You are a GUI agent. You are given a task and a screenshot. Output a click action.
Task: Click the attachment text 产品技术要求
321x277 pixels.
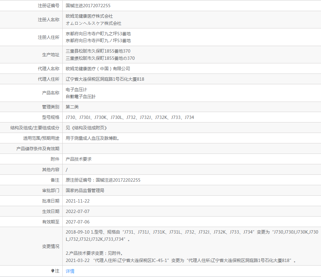click(78, 159)
